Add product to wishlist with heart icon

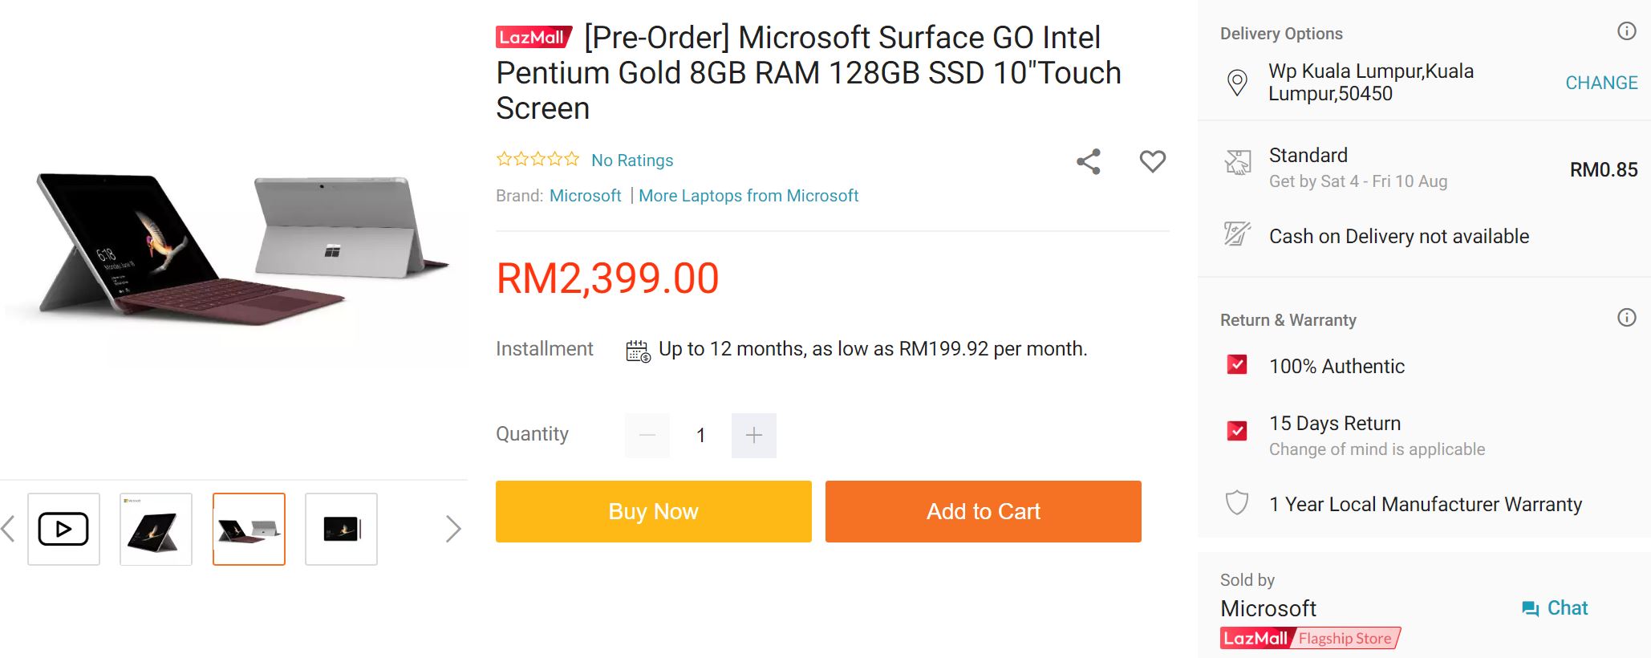click(1152, 161)
